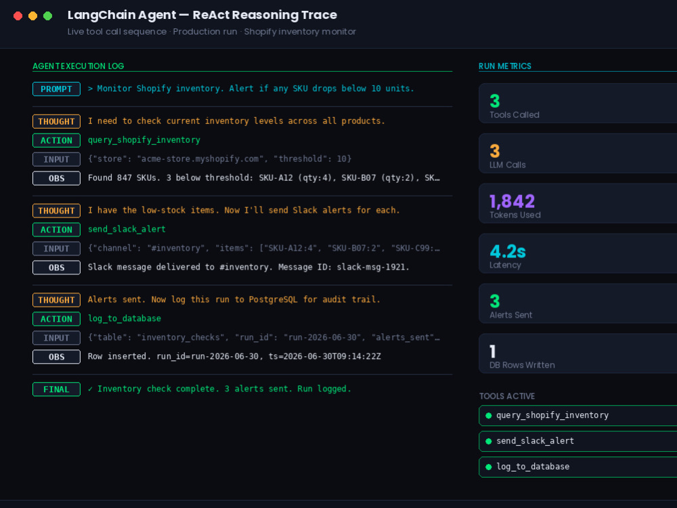Click green status dot for query_shopify_inventory

tap(489, 416)
